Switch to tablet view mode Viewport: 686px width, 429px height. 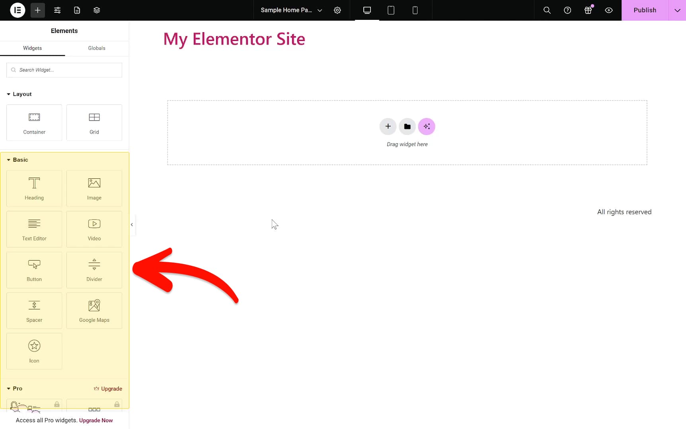[x=391, y=10]
